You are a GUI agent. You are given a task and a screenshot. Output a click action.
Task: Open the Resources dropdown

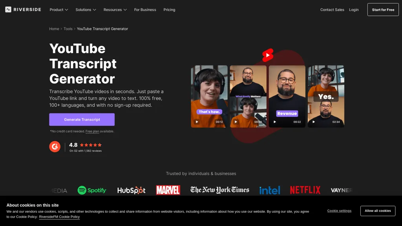[115, 9]
